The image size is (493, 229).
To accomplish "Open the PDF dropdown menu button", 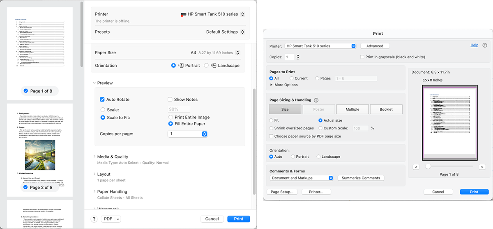I will tap(111, 219).
